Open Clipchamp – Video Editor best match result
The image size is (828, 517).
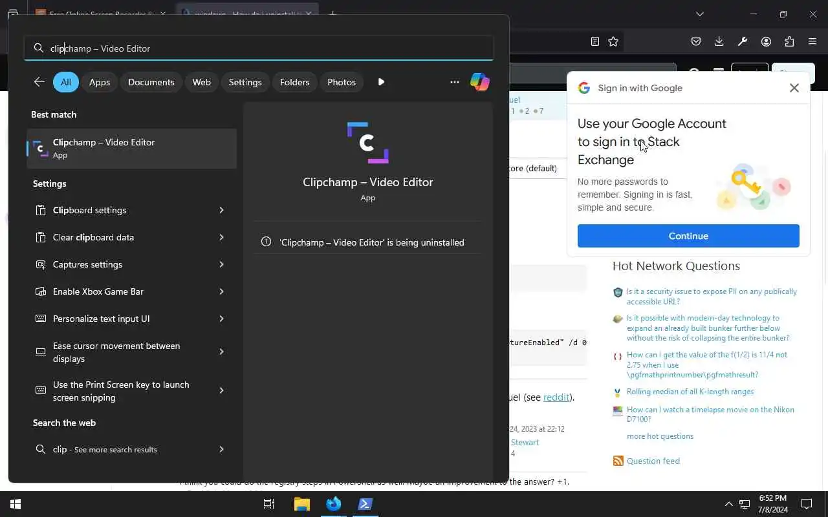pos(132,149)
